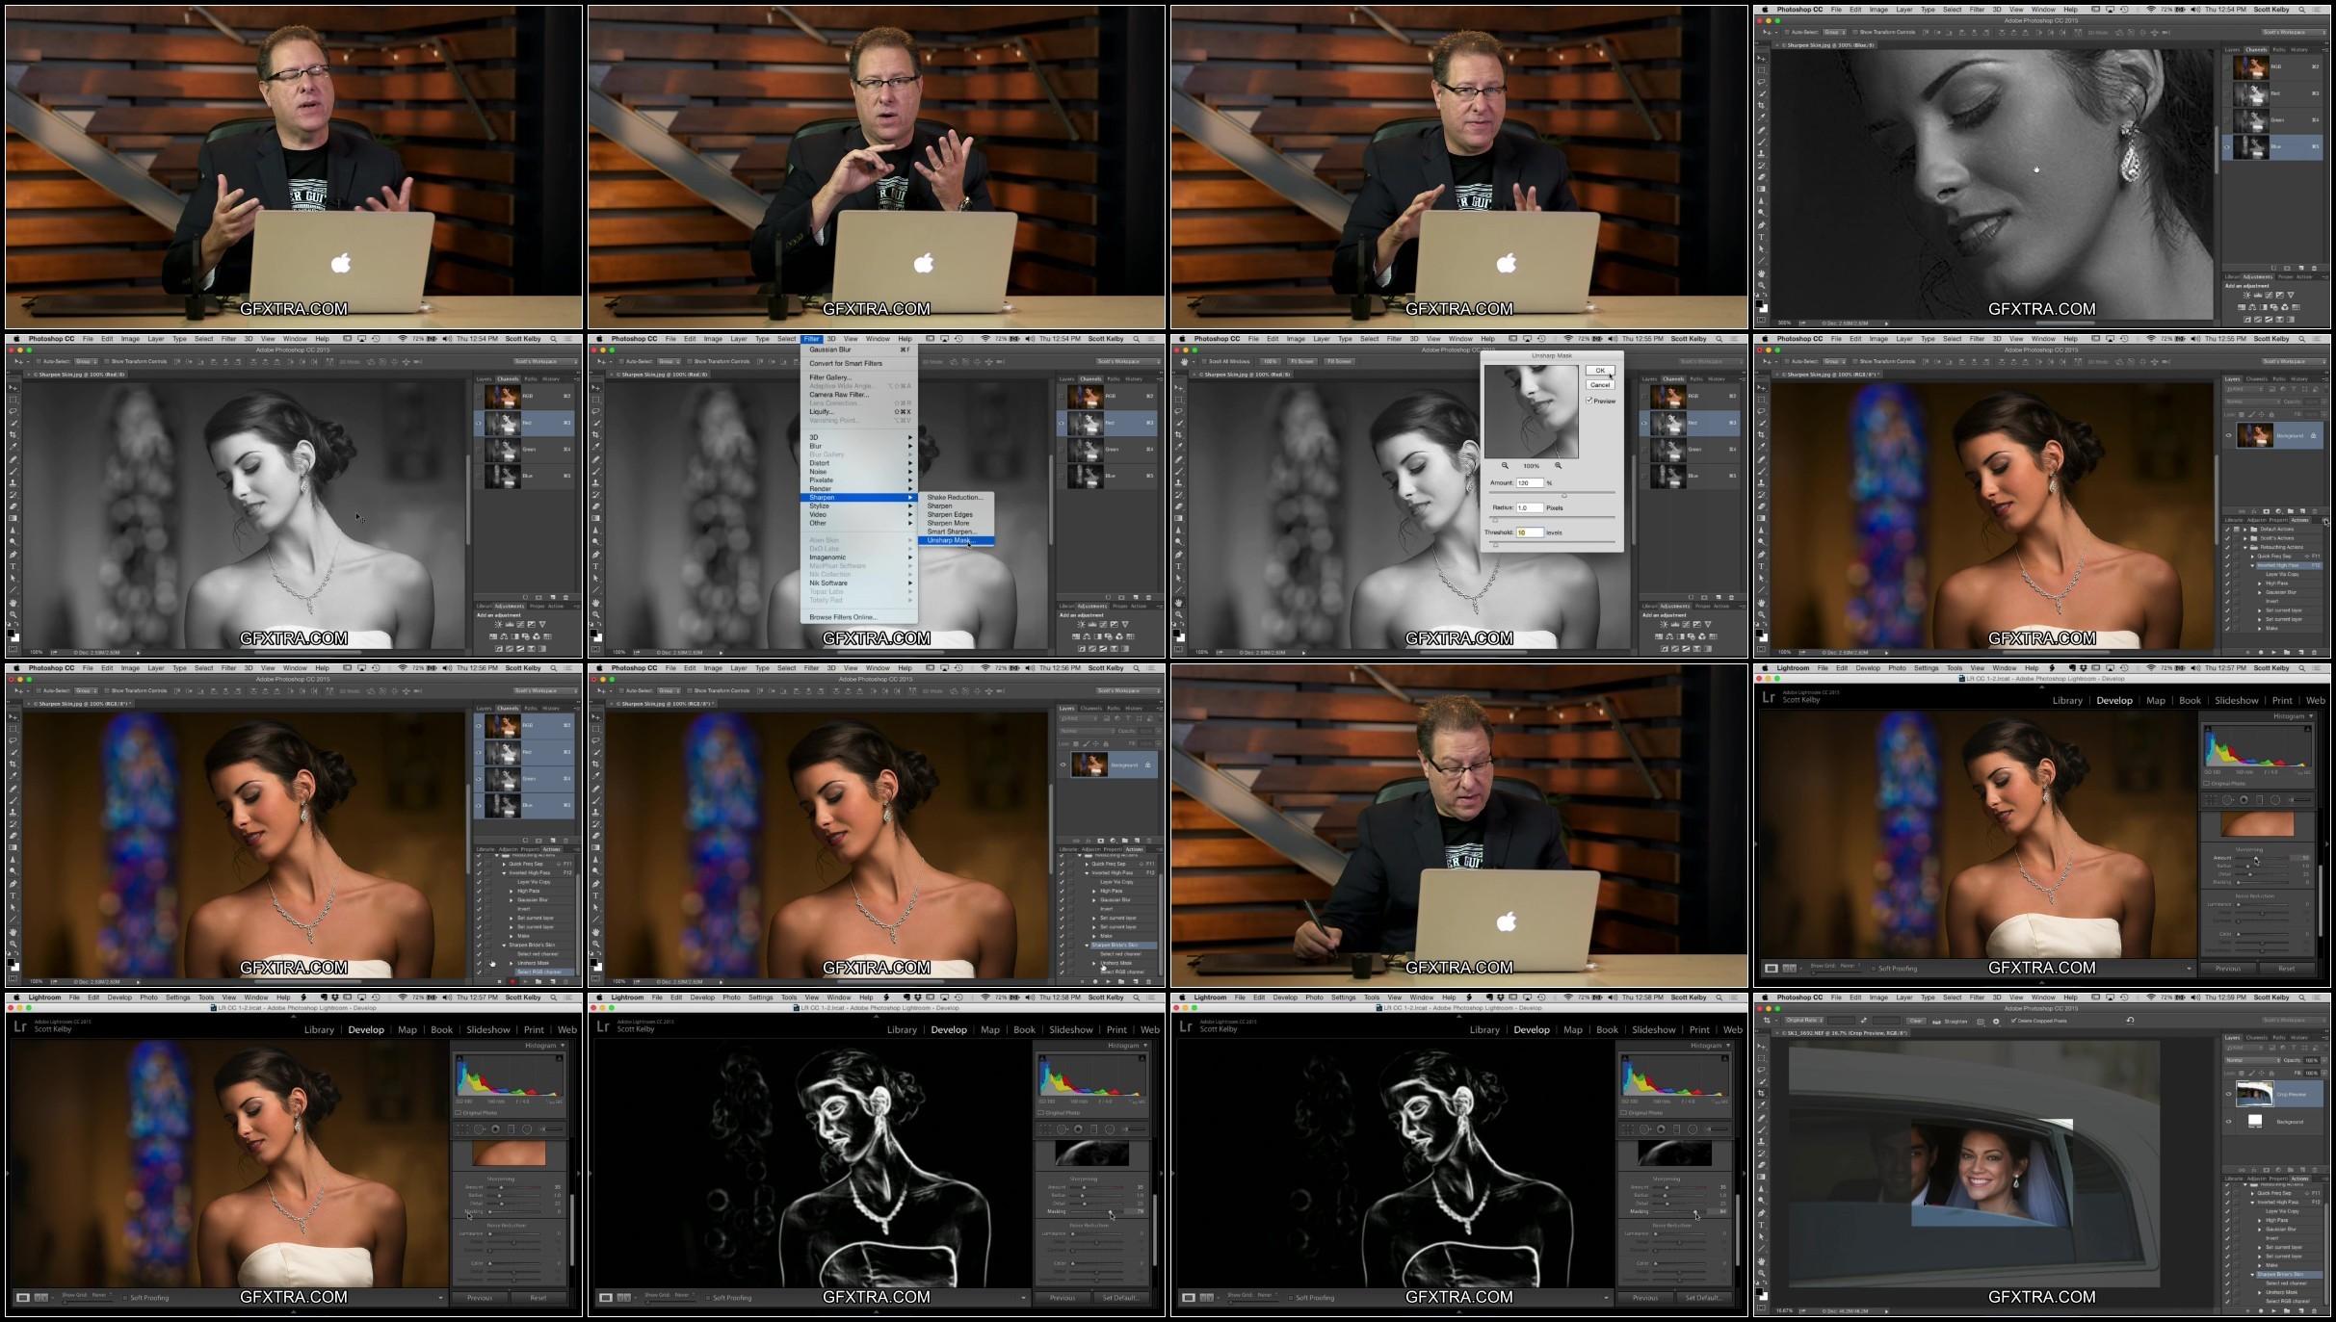The width and height of the screenshot is (2336, 1322).
Task: Click the Unsharp Mask Threshold field
Action: 1530,532
